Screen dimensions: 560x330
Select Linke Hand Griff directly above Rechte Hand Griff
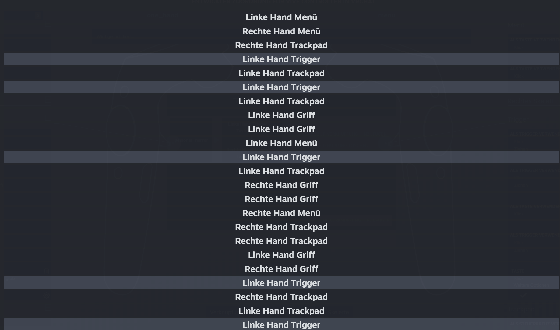pos(281,255)
